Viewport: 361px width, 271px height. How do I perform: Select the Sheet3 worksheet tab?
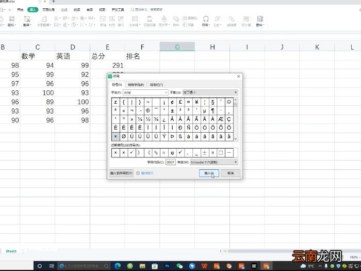click(x=11, y=251)
